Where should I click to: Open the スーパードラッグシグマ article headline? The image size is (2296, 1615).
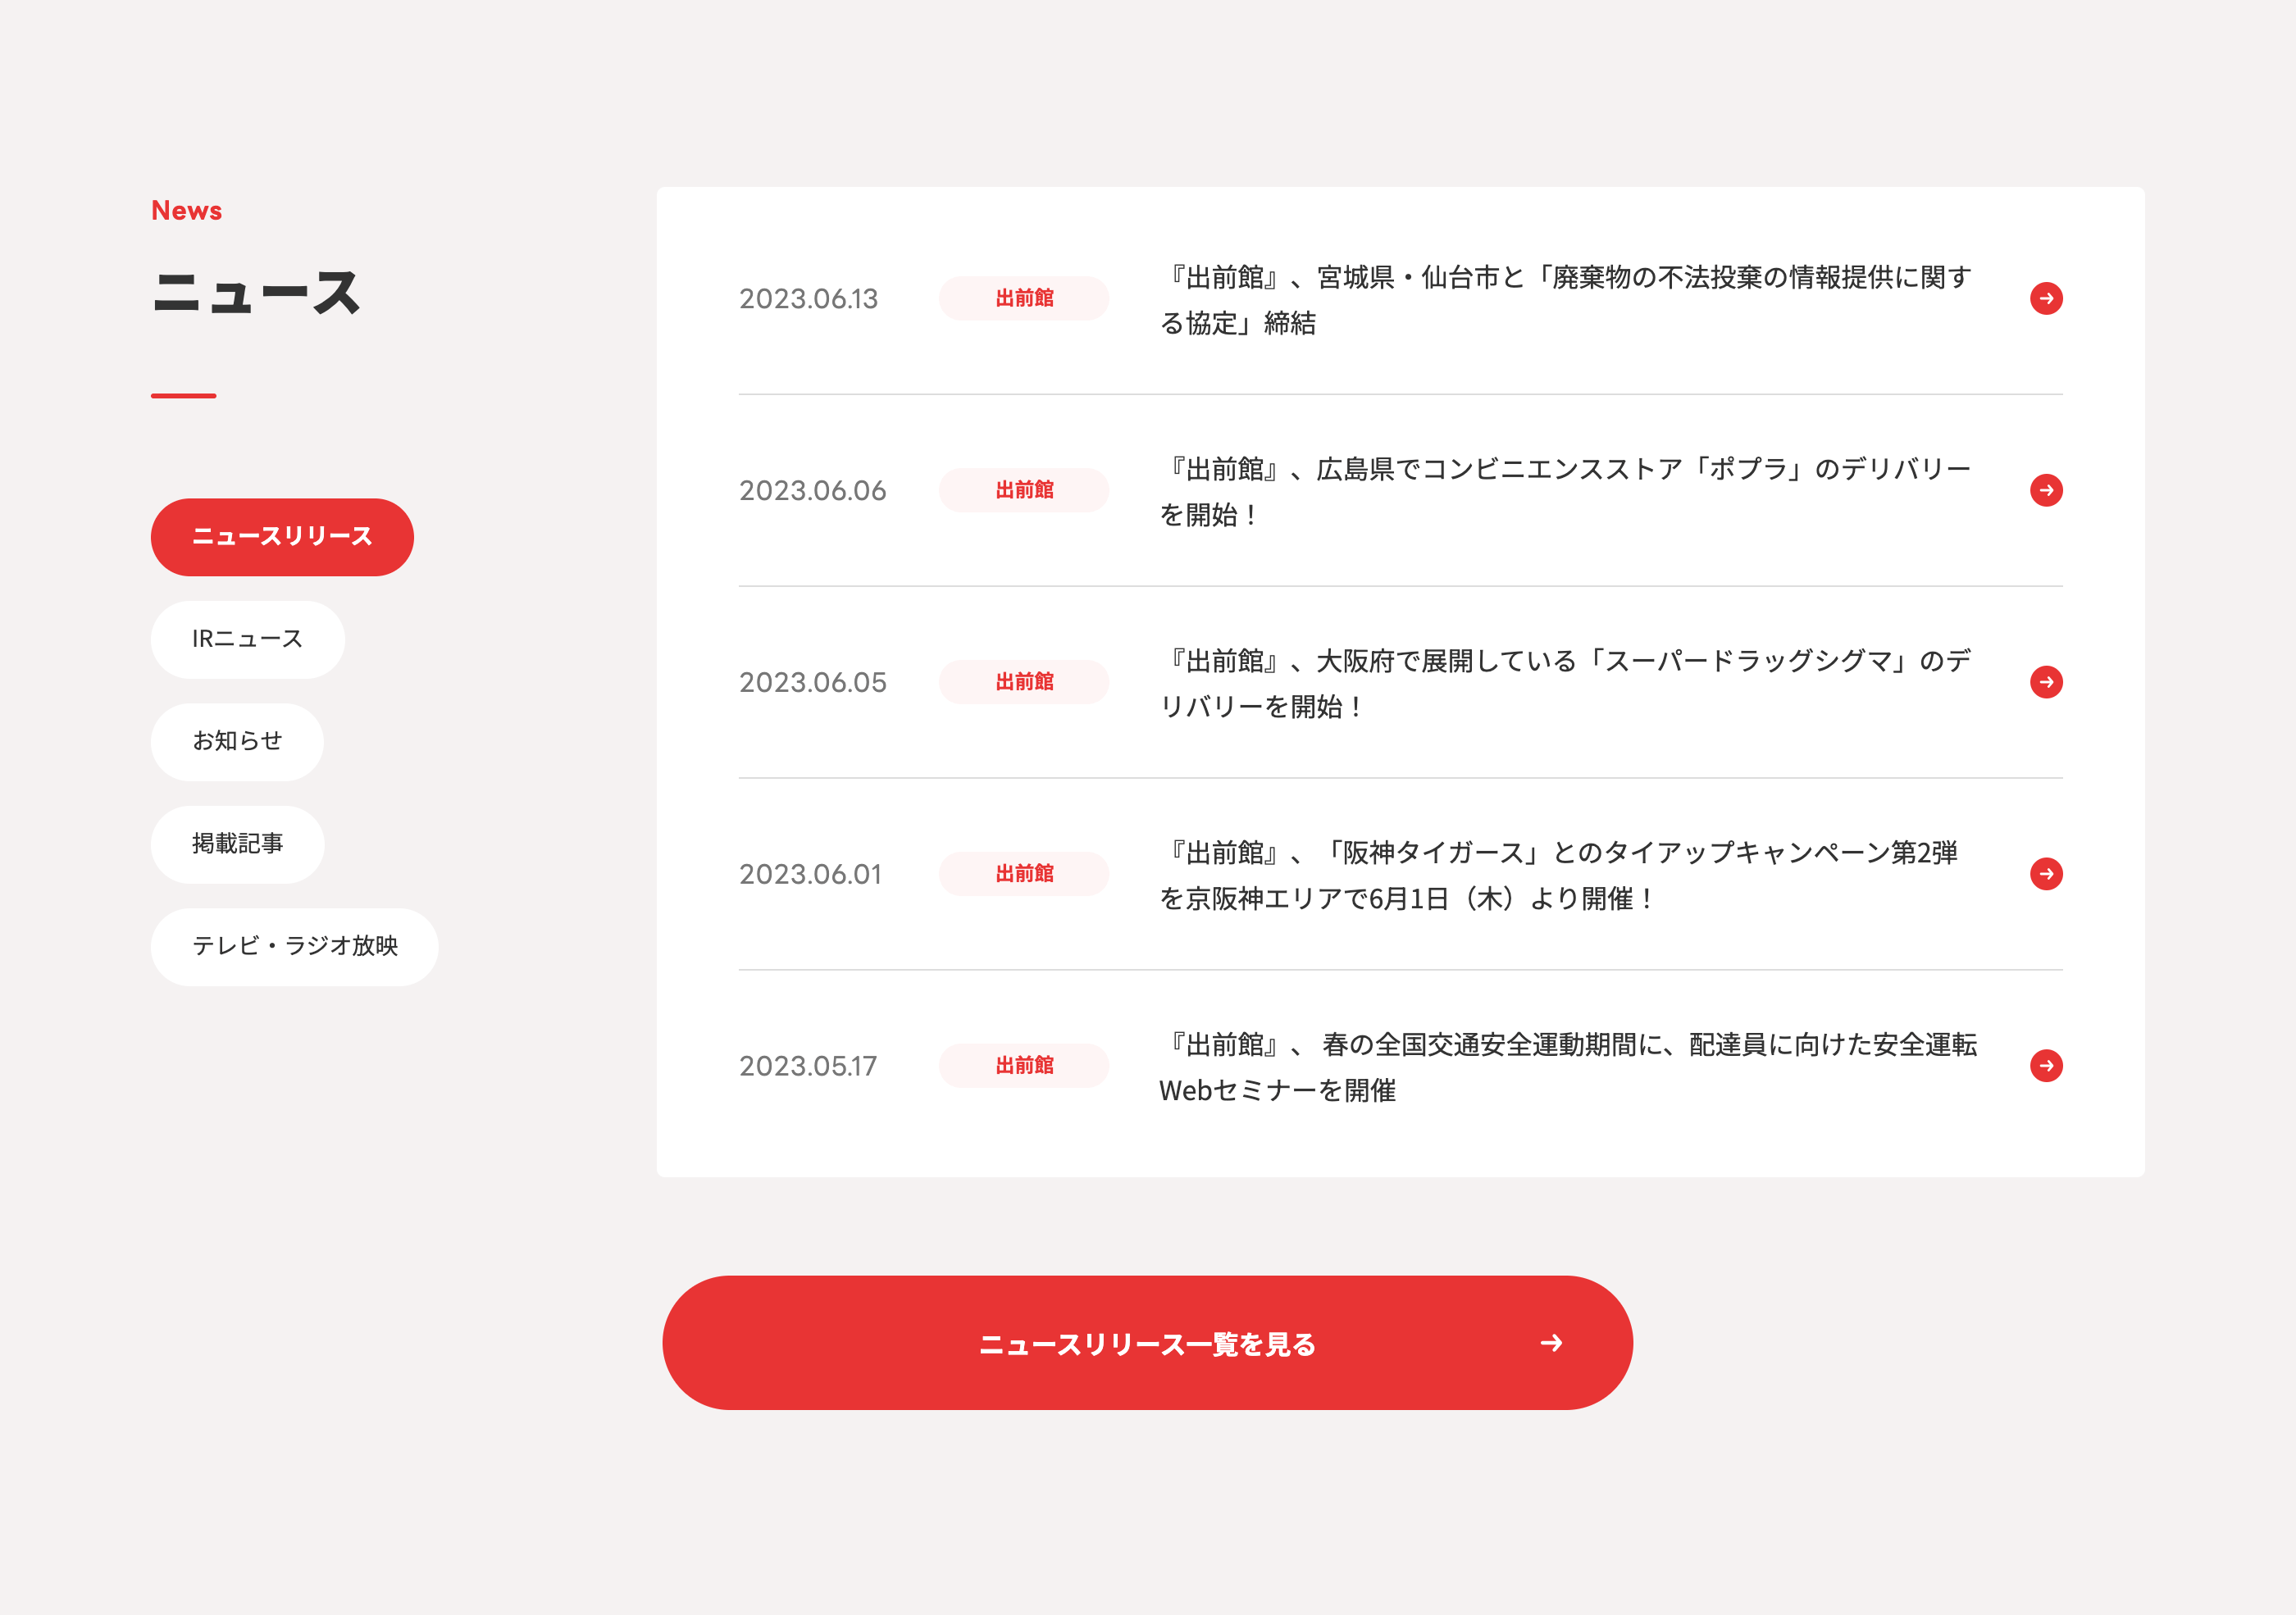tap(1565, 684)
